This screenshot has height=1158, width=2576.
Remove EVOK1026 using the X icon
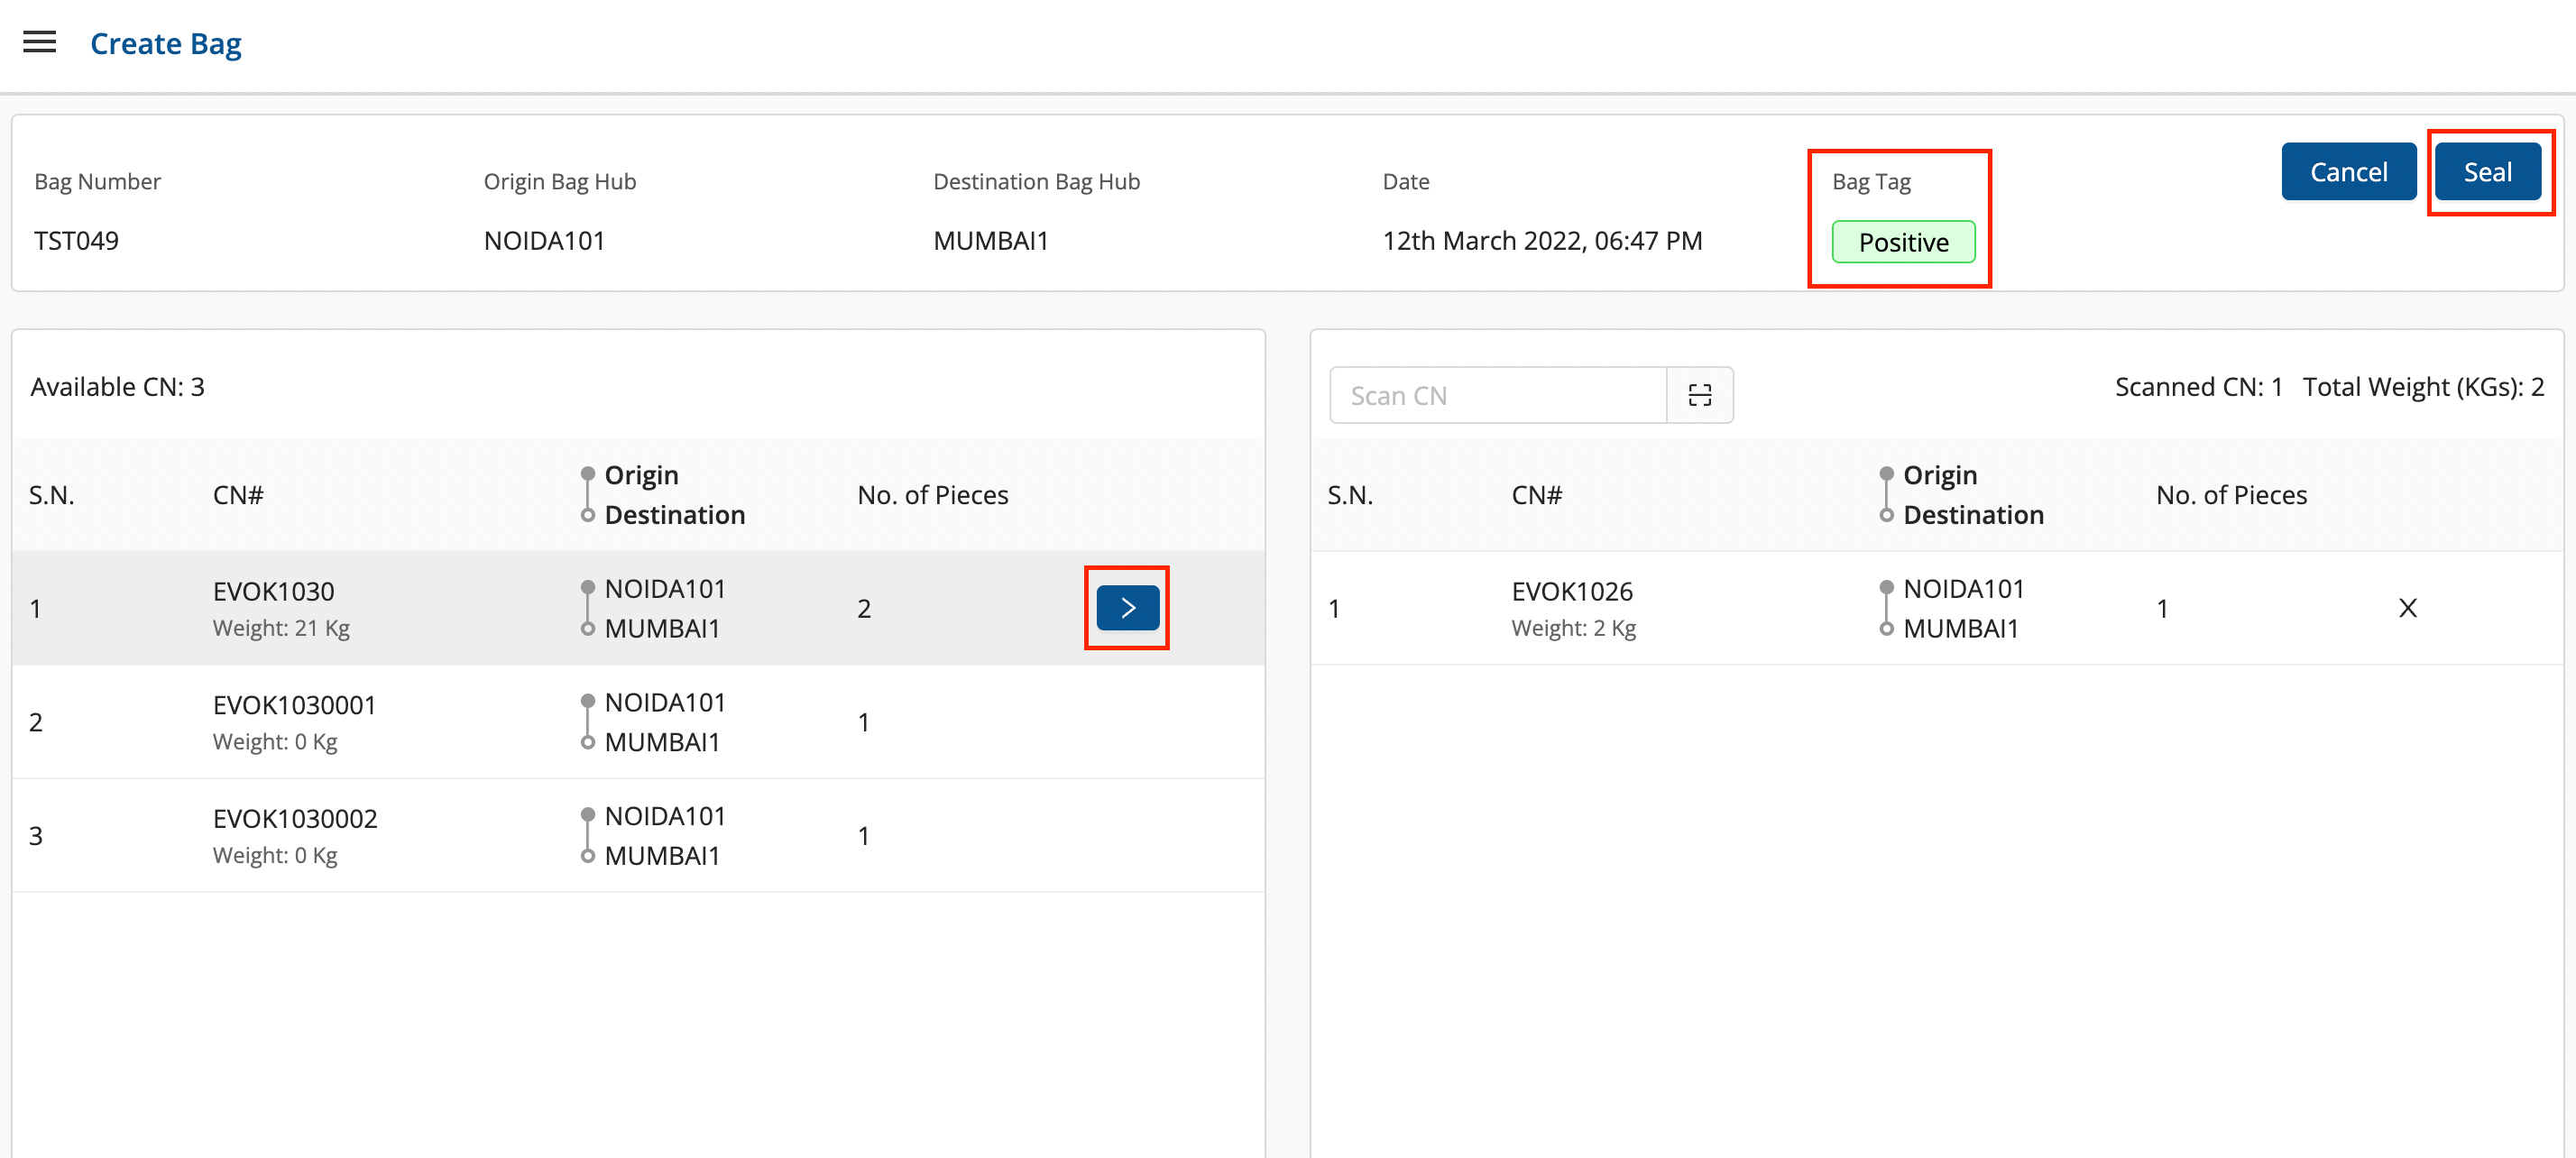click(x=2407, y=608)
